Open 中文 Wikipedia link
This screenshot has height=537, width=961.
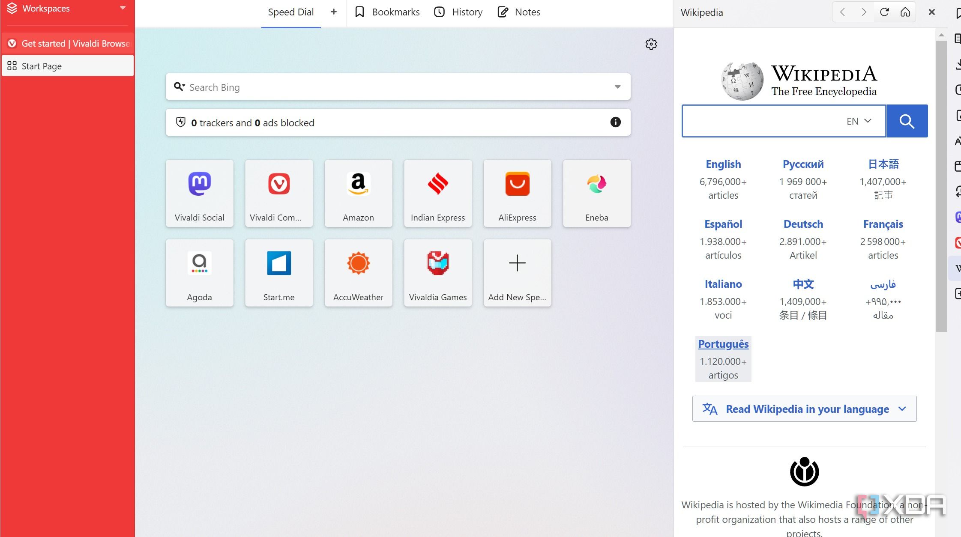(803, 284)
